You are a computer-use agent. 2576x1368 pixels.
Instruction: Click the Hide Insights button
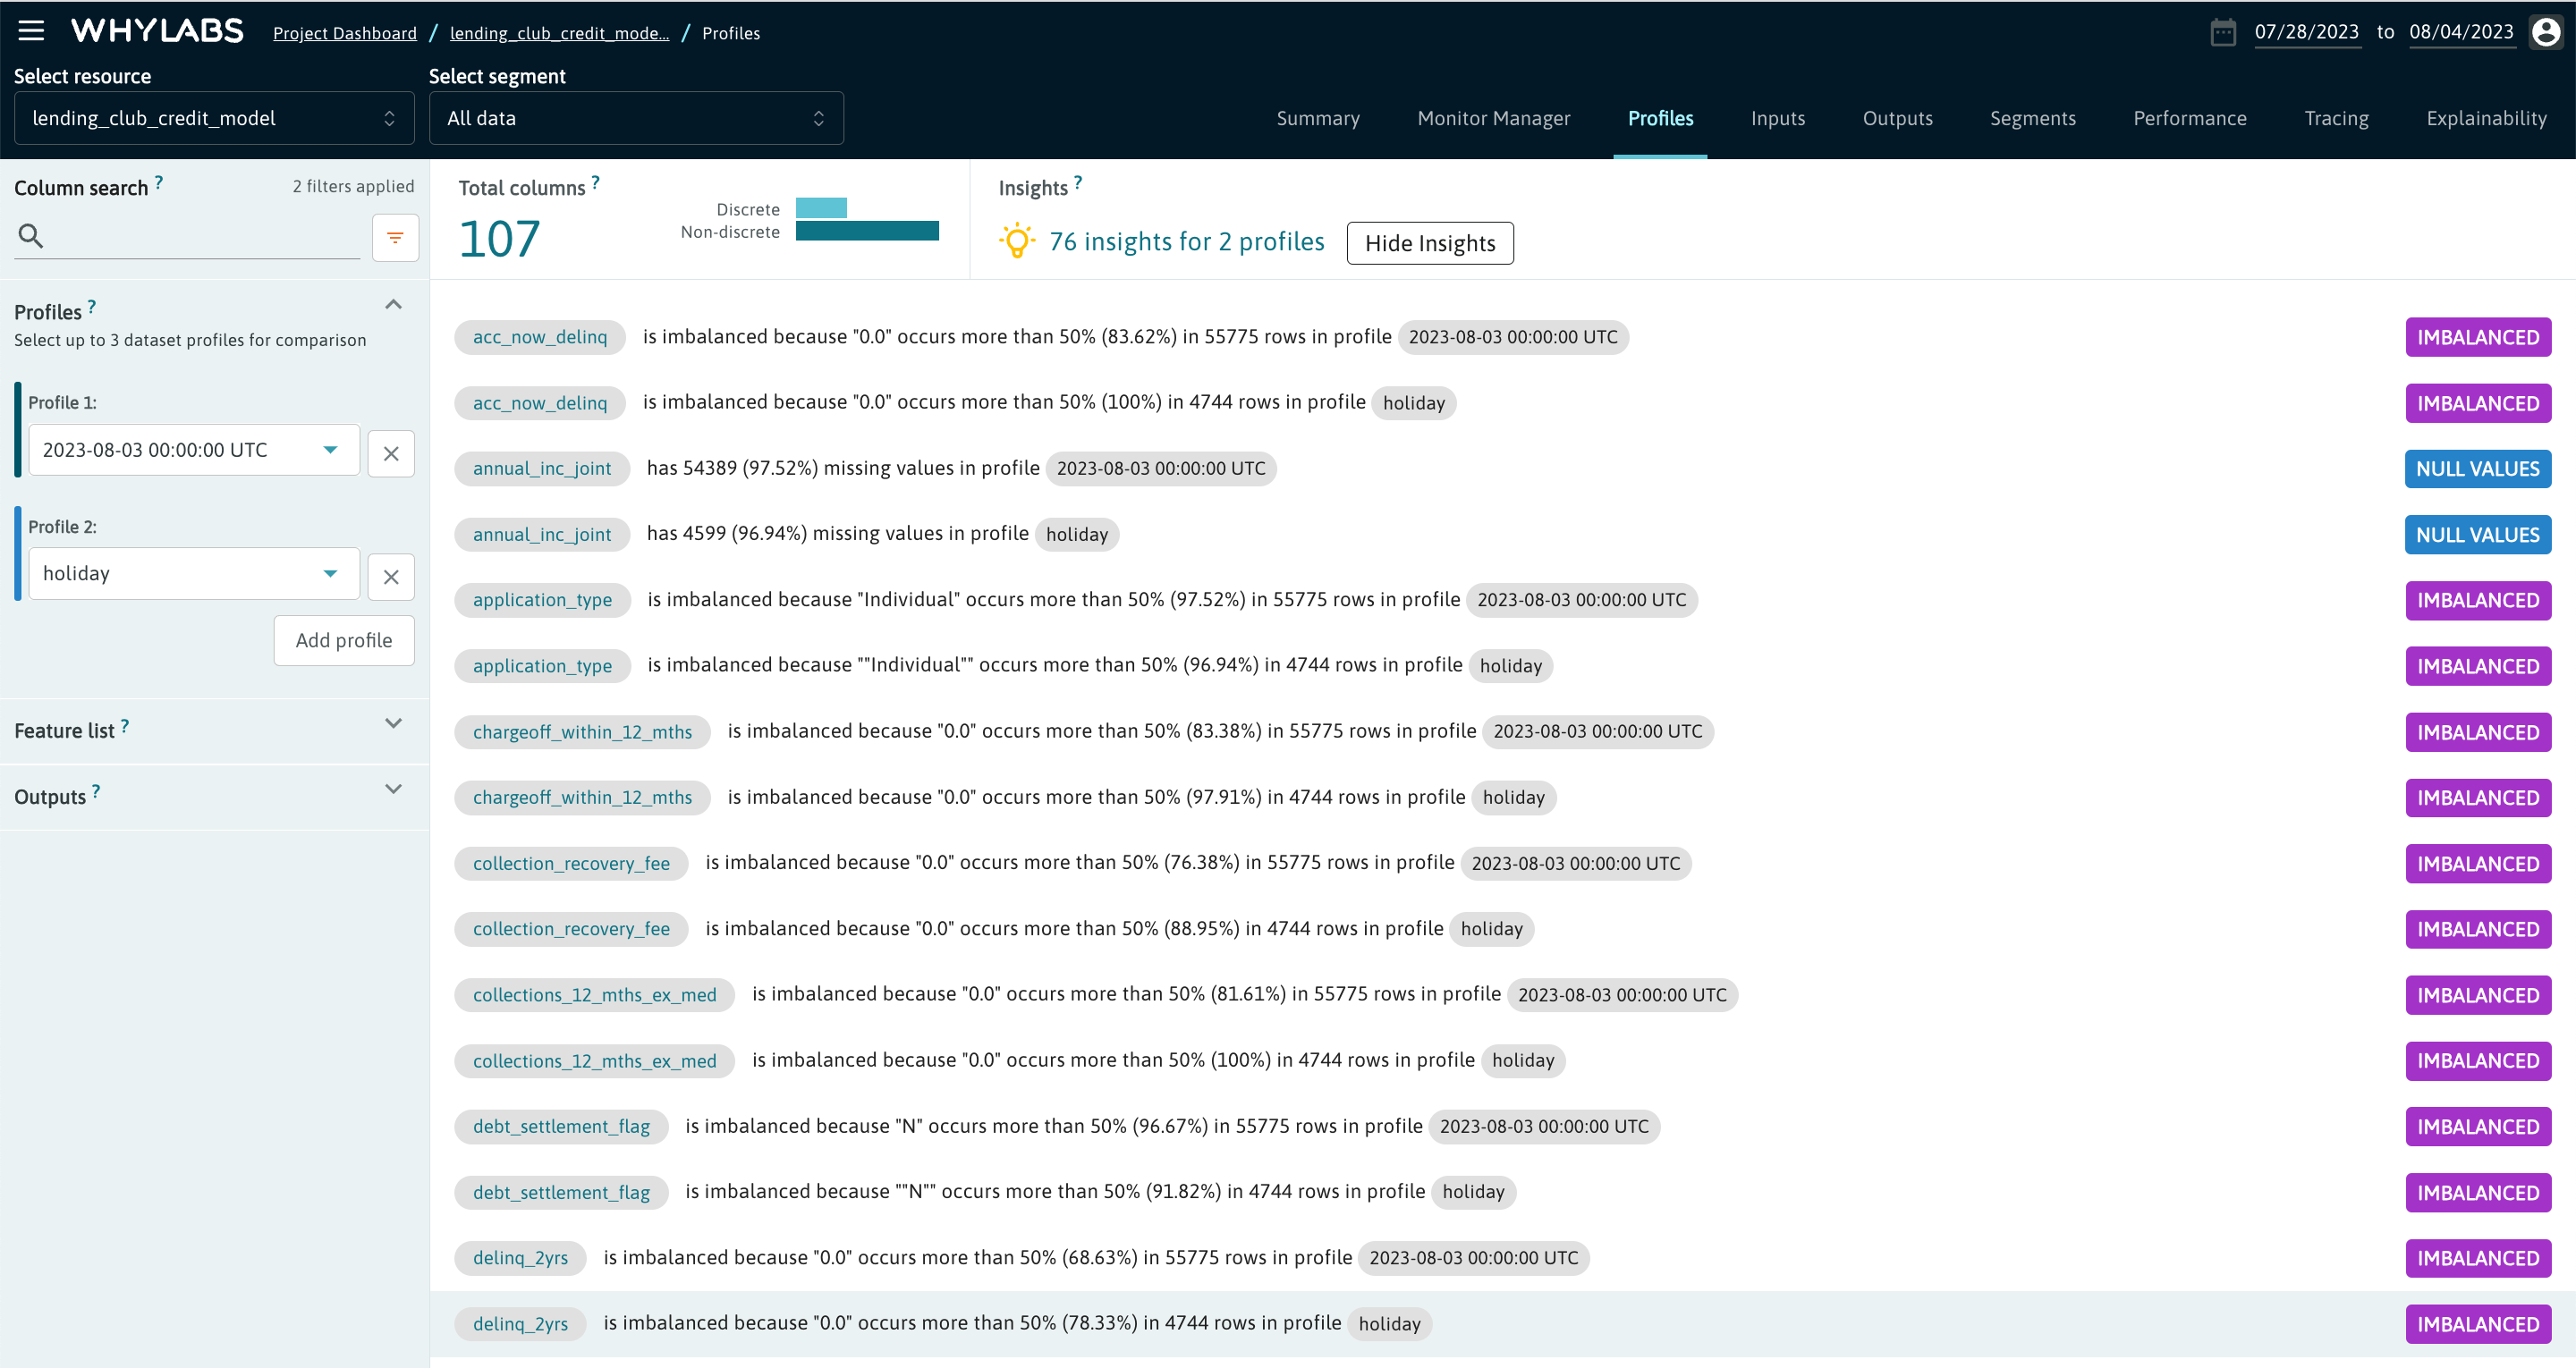(1430, 243)
